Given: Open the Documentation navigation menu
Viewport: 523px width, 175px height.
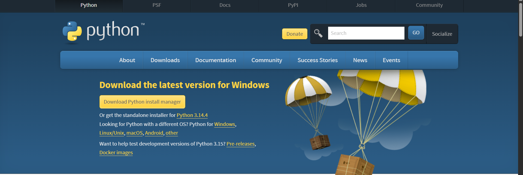Looking at the screenshot, I should tap(216, 60).
